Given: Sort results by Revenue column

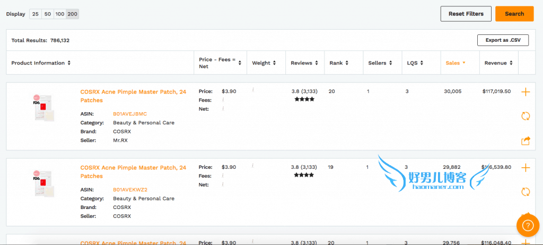Looking at the screenshot, I should (498, 63).
